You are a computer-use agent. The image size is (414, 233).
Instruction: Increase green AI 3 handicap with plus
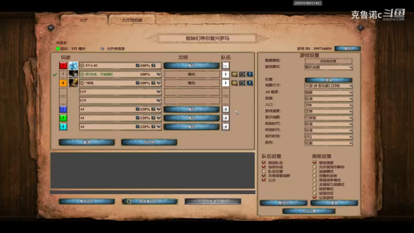[153, 118]
